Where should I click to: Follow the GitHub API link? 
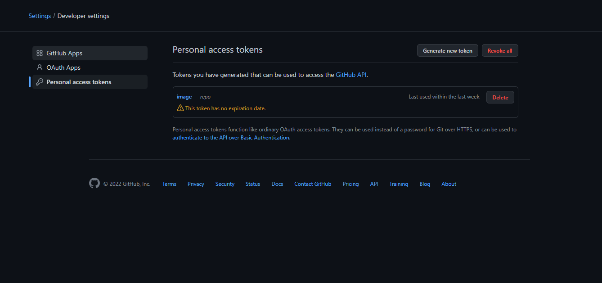coord(351,75)
